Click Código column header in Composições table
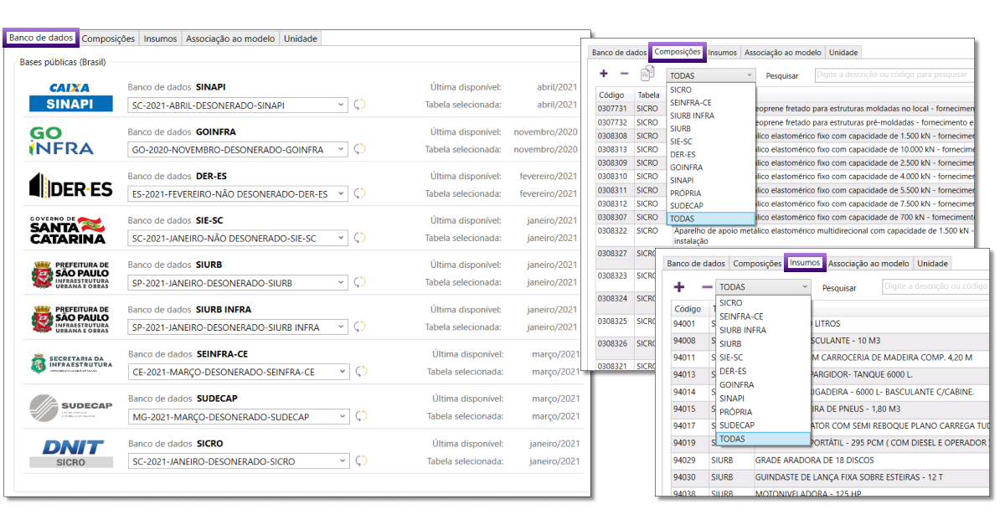 (615, 95)
